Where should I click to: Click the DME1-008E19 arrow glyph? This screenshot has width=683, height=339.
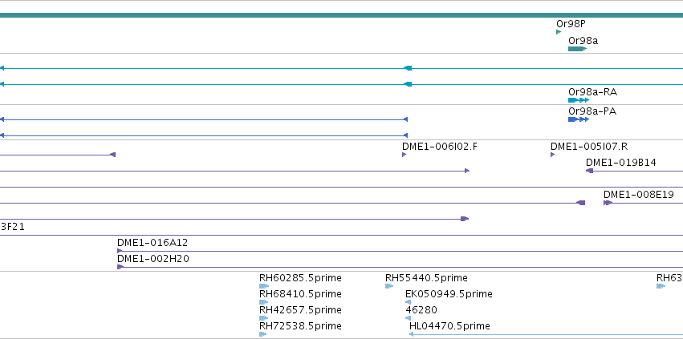pyautogui.click(x=608, y=203)
